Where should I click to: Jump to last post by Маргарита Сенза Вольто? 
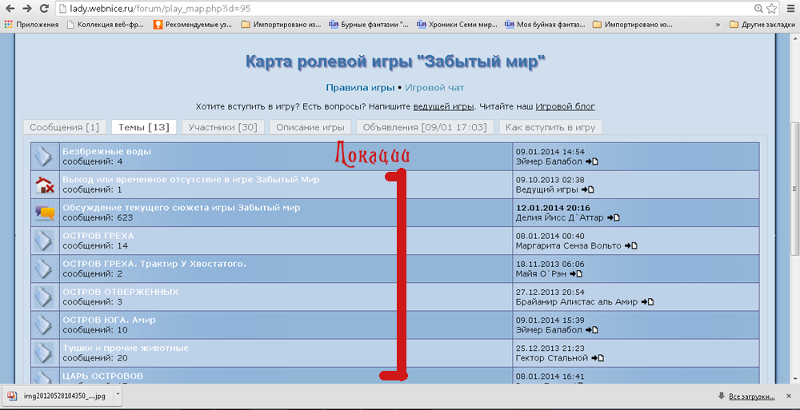(631, 246)
